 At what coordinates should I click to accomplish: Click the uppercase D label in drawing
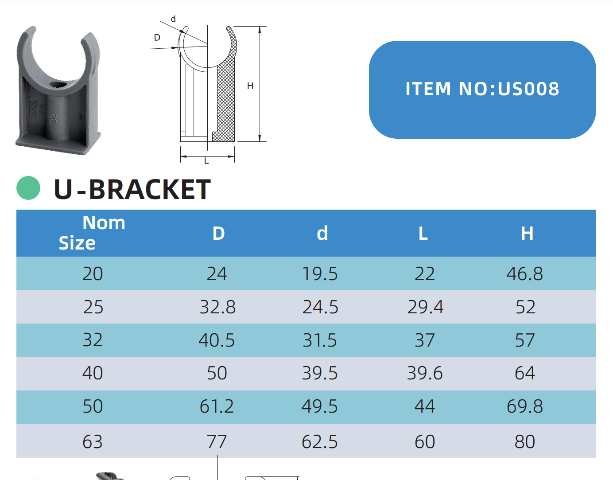[x=157, y=38]
